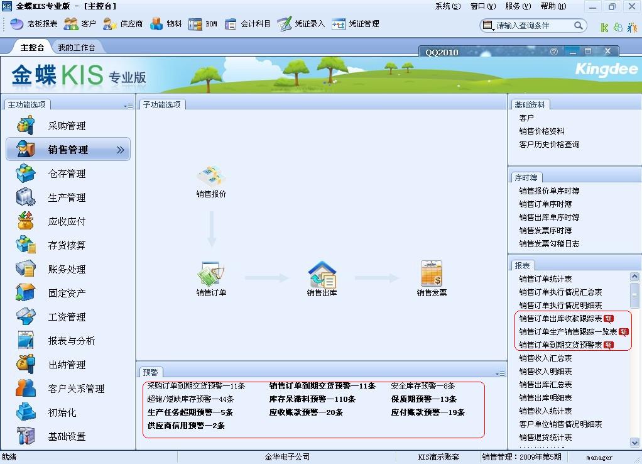Select 报表与分析 module icon

point(26,340)
